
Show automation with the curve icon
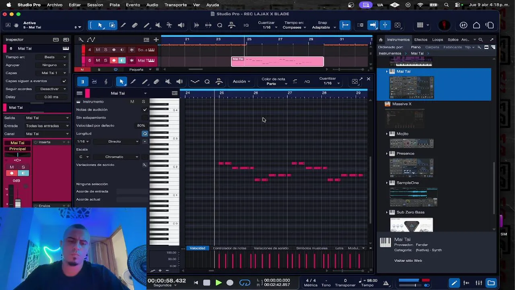91,39
